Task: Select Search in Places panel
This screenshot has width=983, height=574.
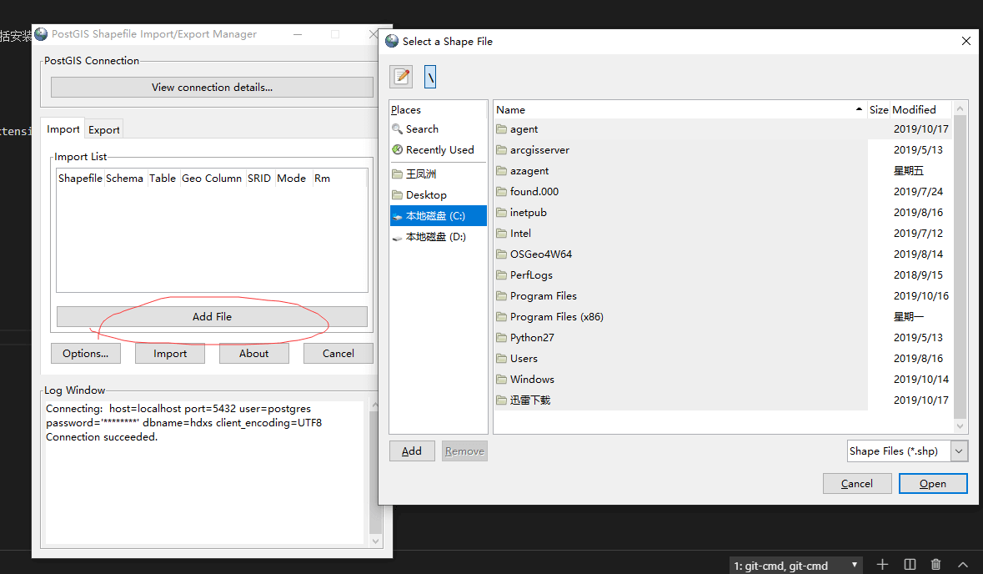Action: pyautogui.click(x=422, y=129)
